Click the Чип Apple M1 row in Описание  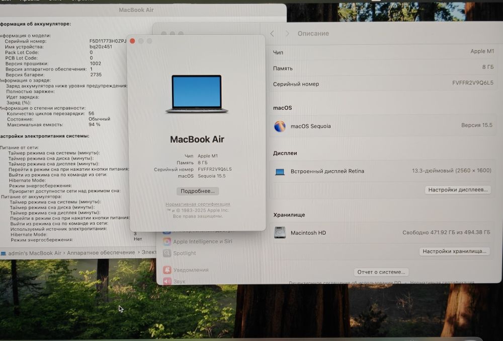click(x=383, y=52)
